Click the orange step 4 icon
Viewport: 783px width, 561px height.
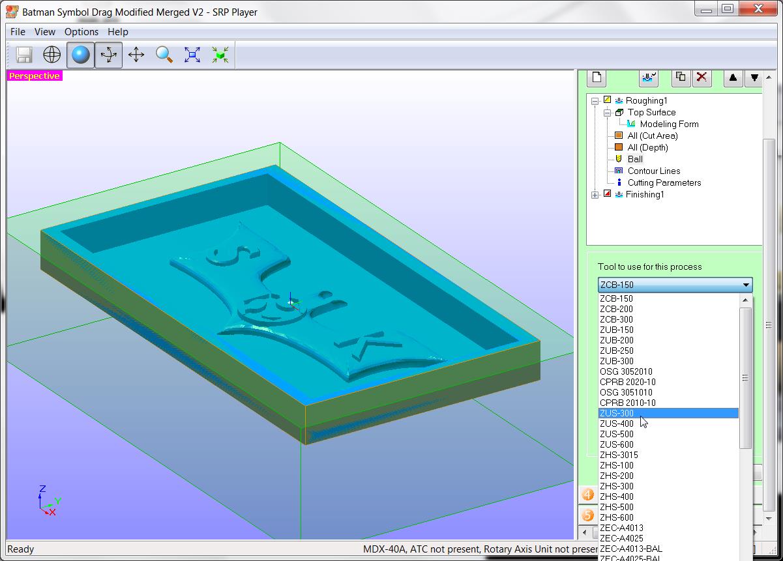(x=588, y=495)
